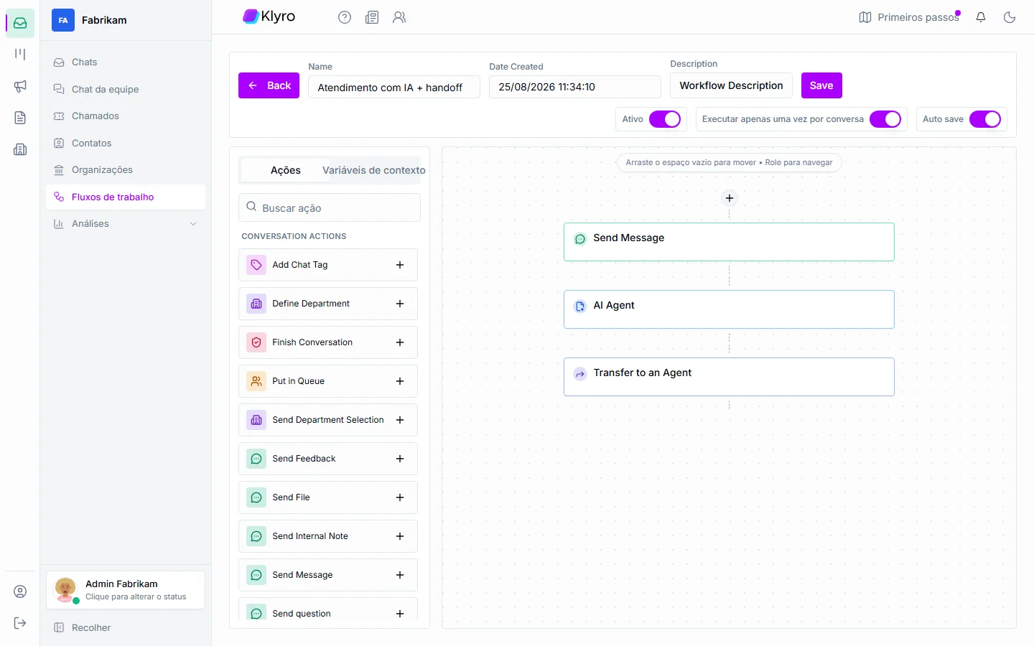Viewport: 1034px width, 646px height.
Task: Open the Fabrikam workspace switcher
Action: tap(126, 20)
